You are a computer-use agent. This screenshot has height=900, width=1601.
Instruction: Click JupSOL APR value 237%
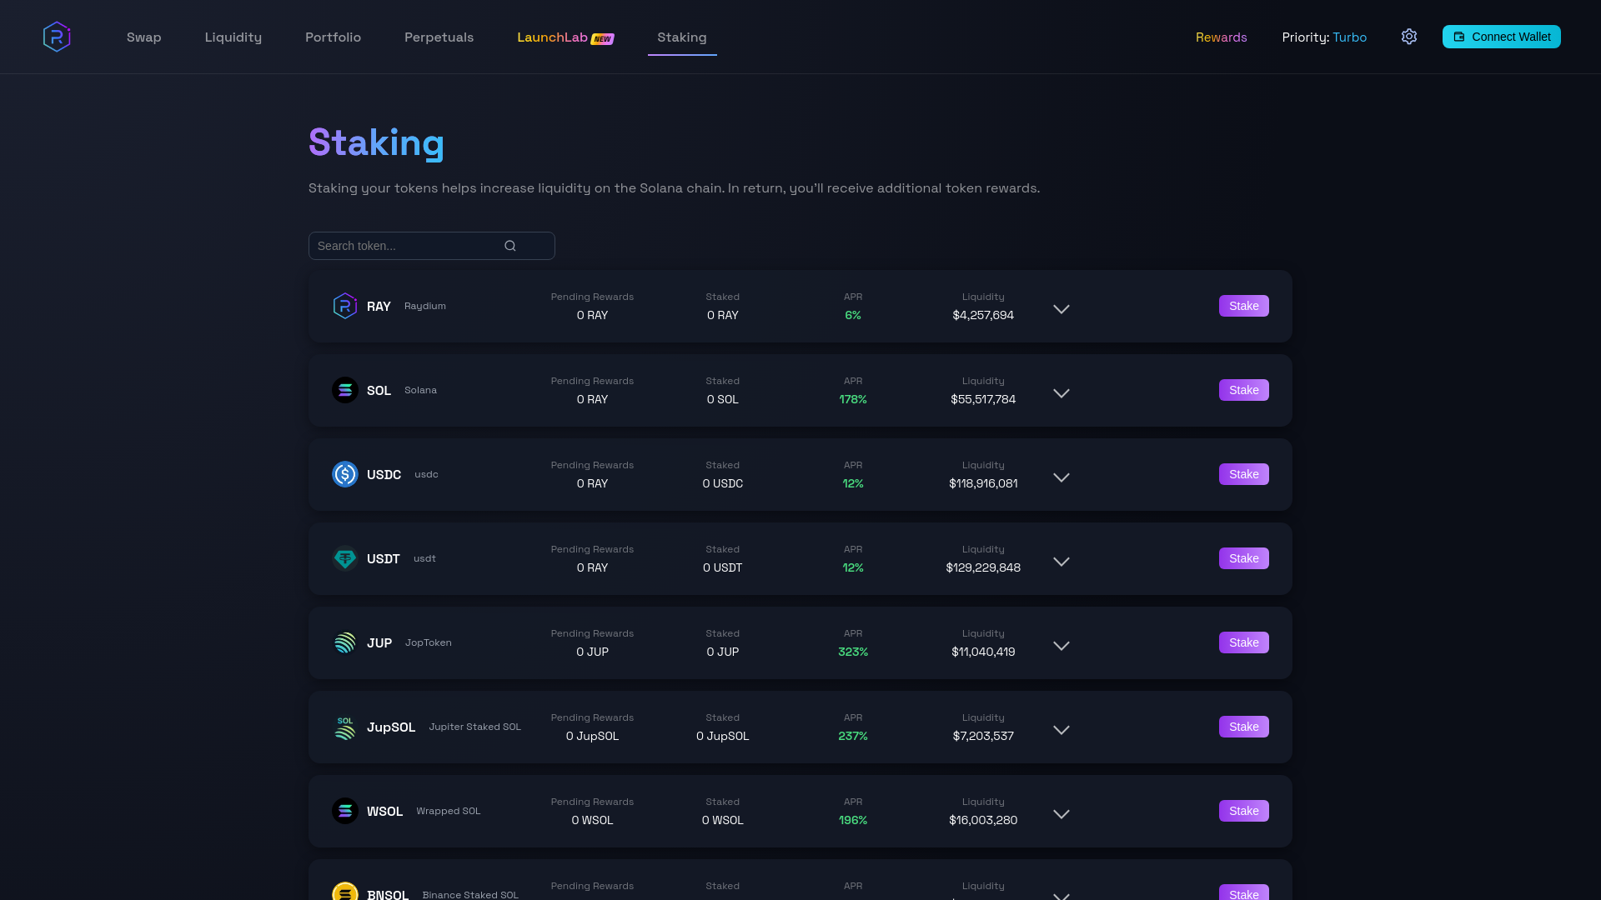[x=853, y=736]
